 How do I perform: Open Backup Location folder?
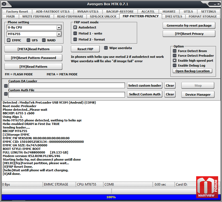point(192,71)
